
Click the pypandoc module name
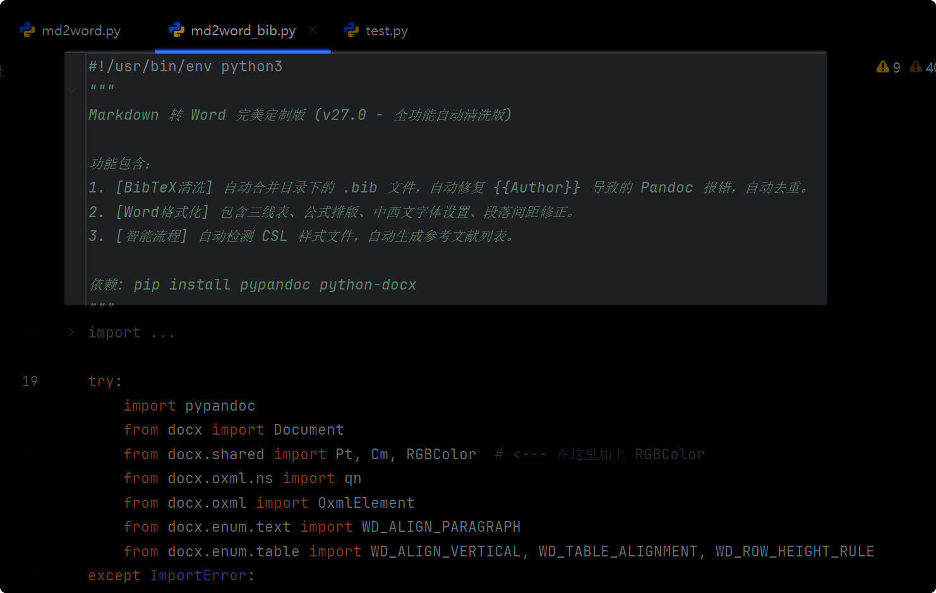[x=220, y=406]
